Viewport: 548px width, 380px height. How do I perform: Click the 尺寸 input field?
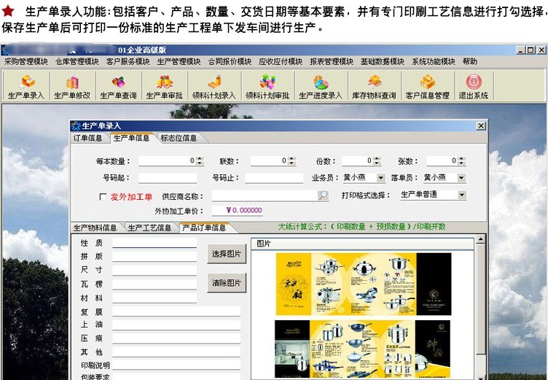coord(154,270)
